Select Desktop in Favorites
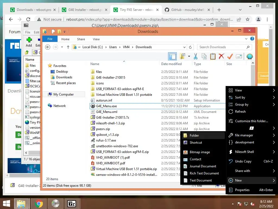The height and width of the screenshot is (209, 278). pyautogui.click(x=62, y=72)
